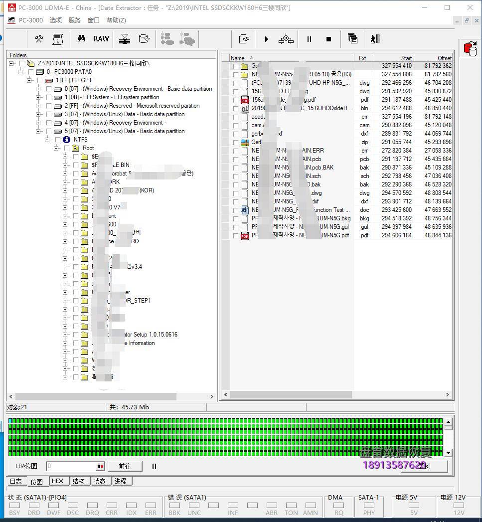Expand Microsoft reserved partition node

(38, 106)
